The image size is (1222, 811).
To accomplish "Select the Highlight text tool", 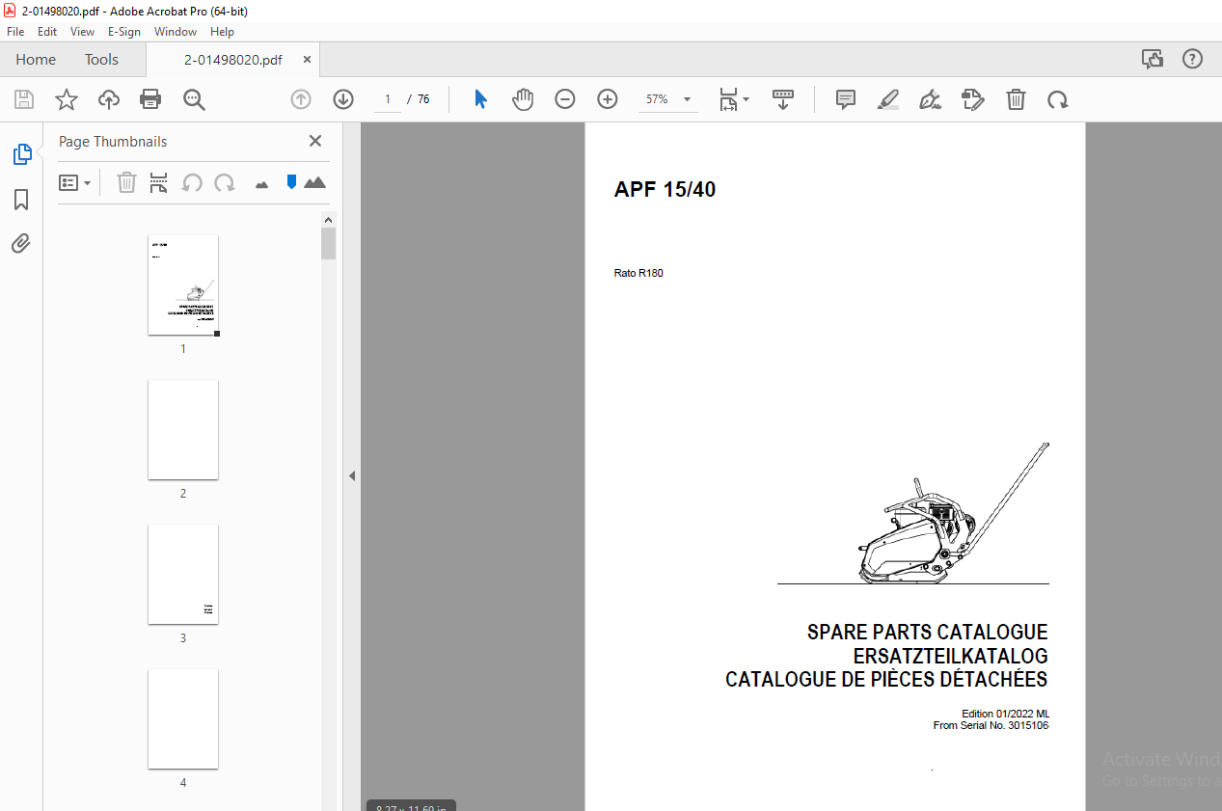I will (x=888, y=99).
